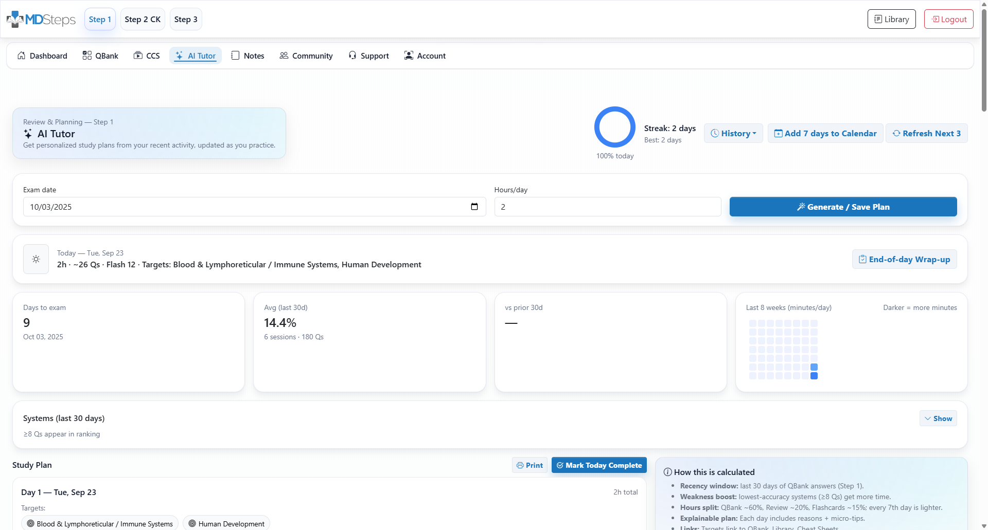Screen dimensions: 988x530
Task: Go to the CCS section
Action: click(147, 56)
